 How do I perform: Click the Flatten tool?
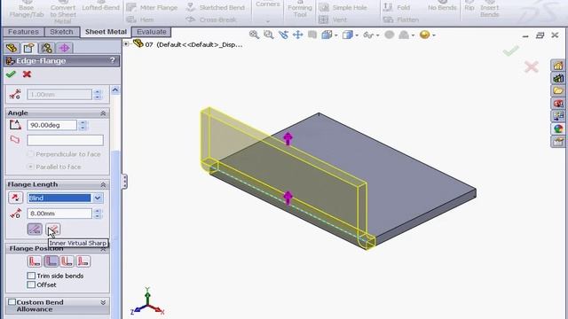tap(401, 19)
